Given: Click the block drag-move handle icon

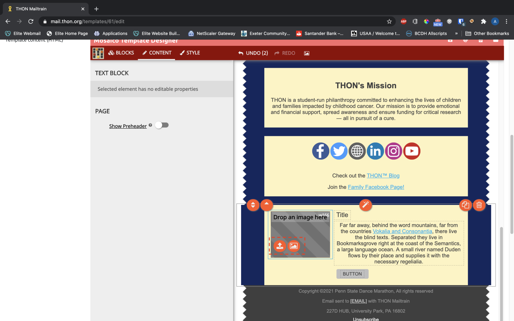Looking at the screenshot, I should point(253,205).
